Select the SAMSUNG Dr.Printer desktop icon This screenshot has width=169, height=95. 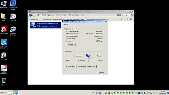click(x=13, y=31)
